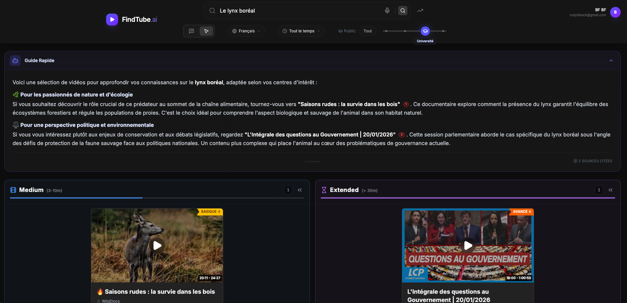
Task: Open Saisons rudes video title link
Action: [160, 292]
